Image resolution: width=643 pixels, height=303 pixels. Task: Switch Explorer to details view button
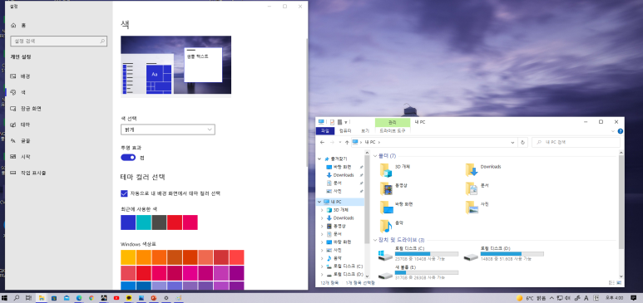pos(612,283)
